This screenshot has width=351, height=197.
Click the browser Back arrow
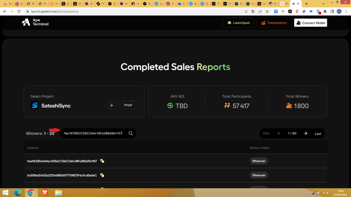(x=5, y=11)
